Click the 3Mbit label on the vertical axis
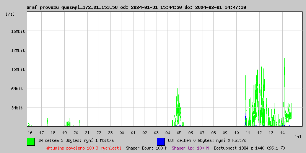This screenshot has height=153, width=306. (x=17, y=108)
